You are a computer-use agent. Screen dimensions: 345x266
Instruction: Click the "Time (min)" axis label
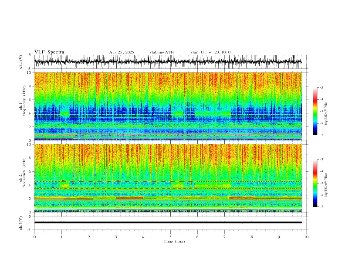coord(174,241)
